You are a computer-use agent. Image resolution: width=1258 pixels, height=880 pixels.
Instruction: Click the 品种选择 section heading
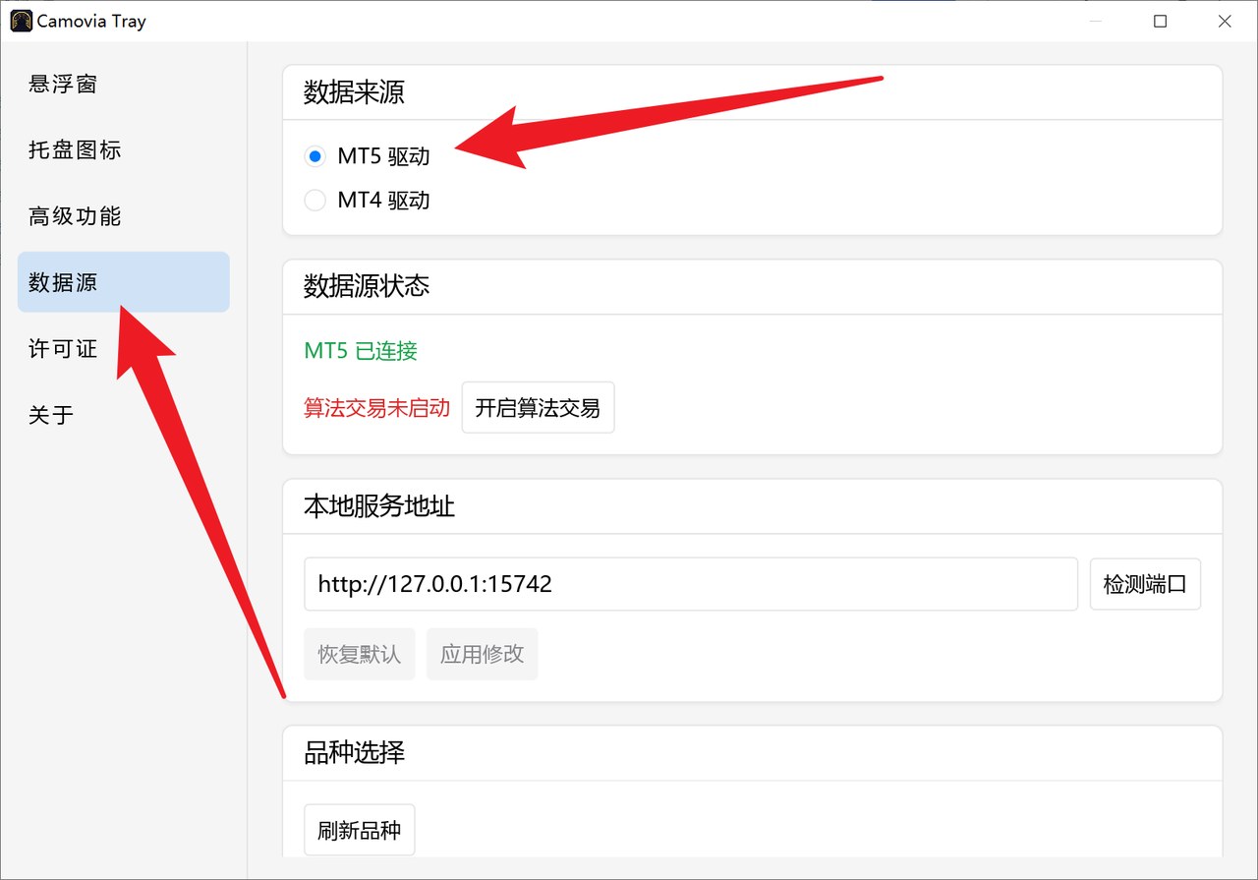[x=354, y=753]
